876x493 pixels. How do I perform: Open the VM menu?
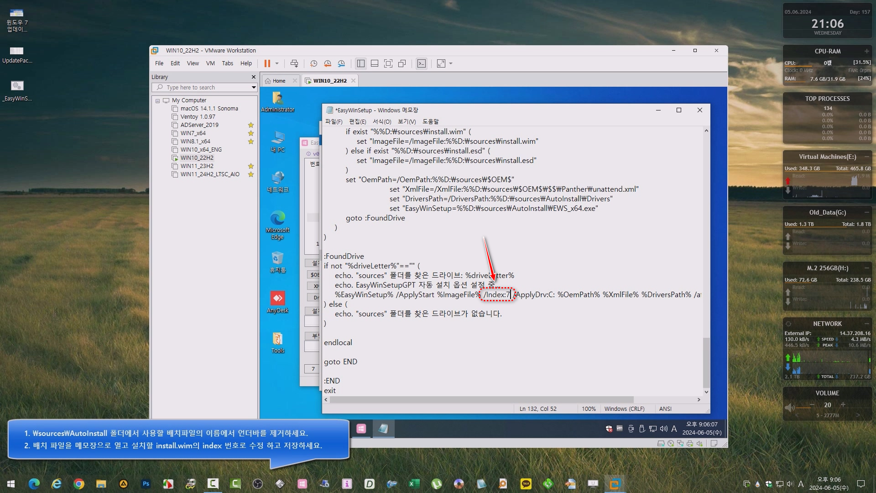(x=210, y=63)
